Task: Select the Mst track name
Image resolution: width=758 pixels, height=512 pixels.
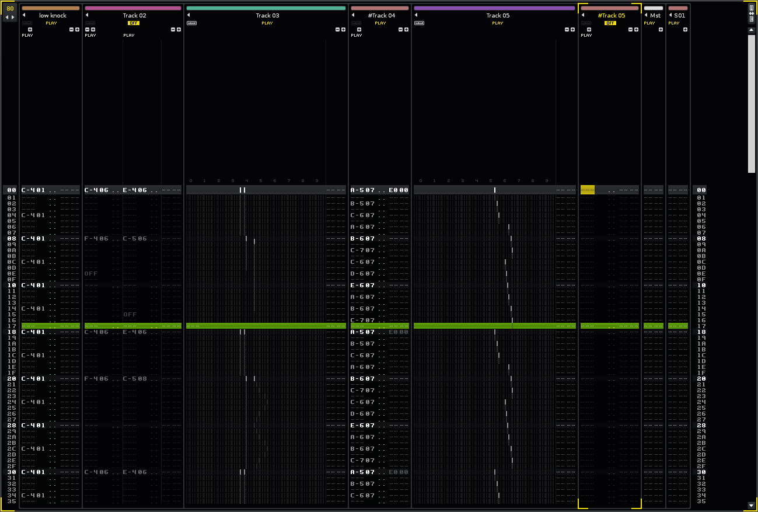Action: [x=655, y=15]
